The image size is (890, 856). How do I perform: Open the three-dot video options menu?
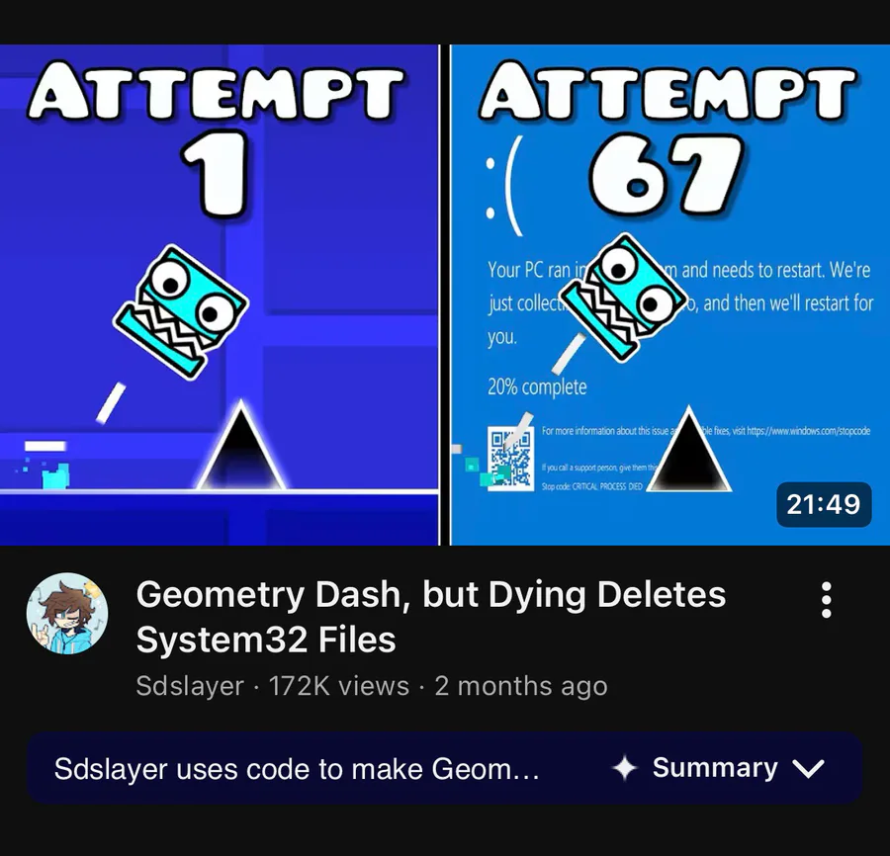(x=827, y=600)
